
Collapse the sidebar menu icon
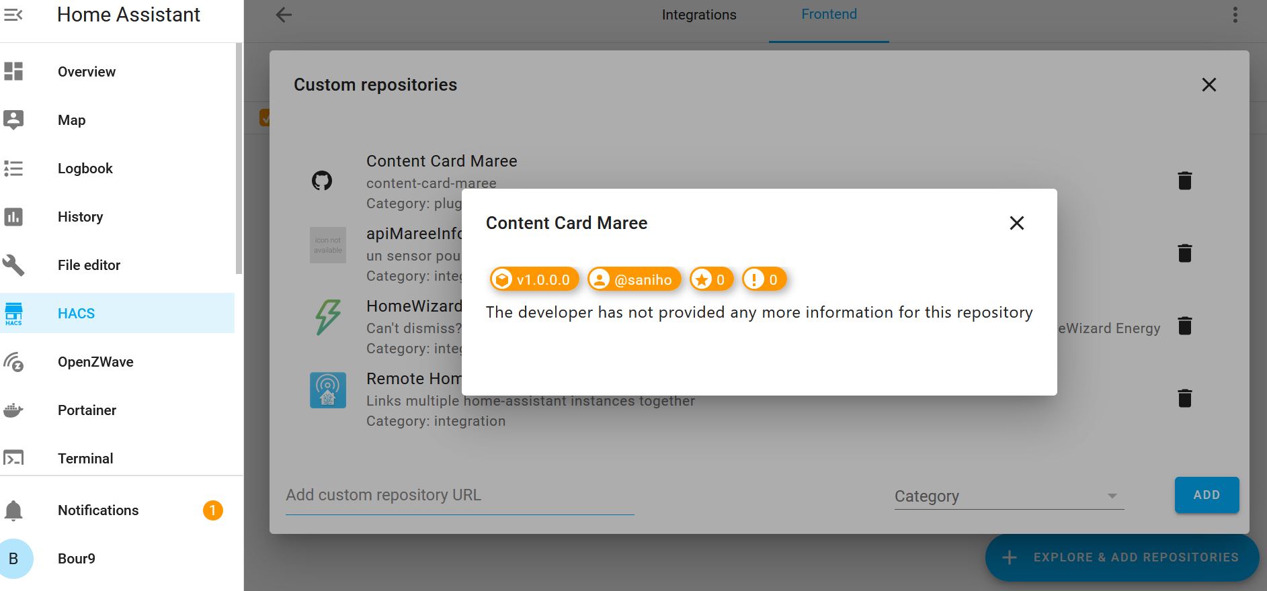coord(13,15)
